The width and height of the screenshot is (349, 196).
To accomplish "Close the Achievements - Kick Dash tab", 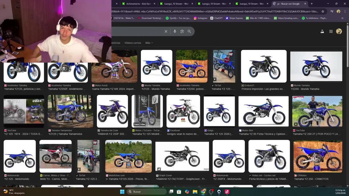I will (154, 4).
